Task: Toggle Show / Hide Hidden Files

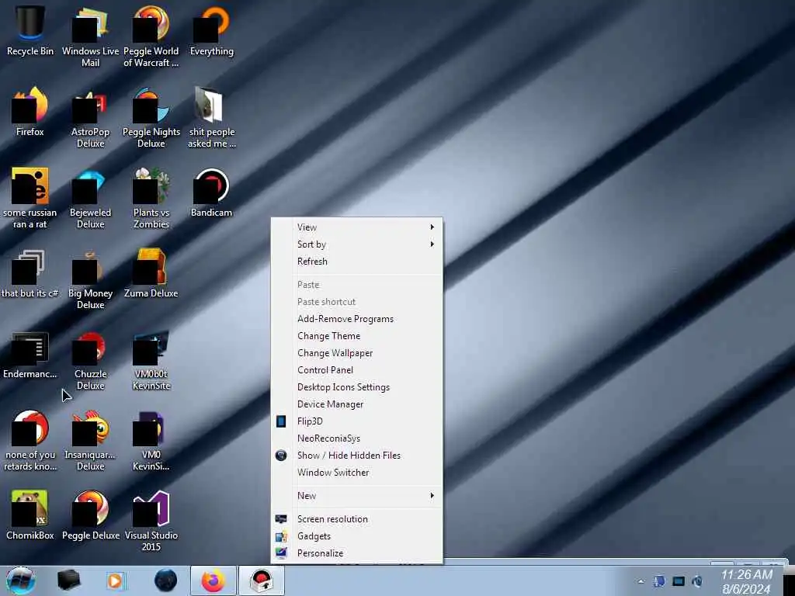Action: point(357,456)
